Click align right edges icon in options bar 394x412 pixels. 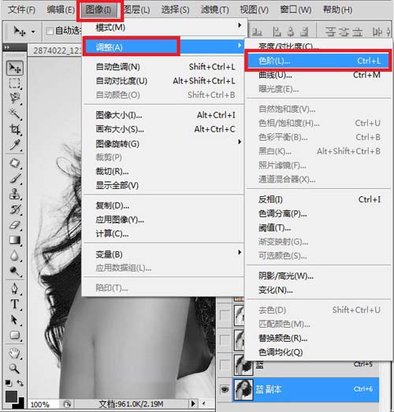[x=304, y=32]
